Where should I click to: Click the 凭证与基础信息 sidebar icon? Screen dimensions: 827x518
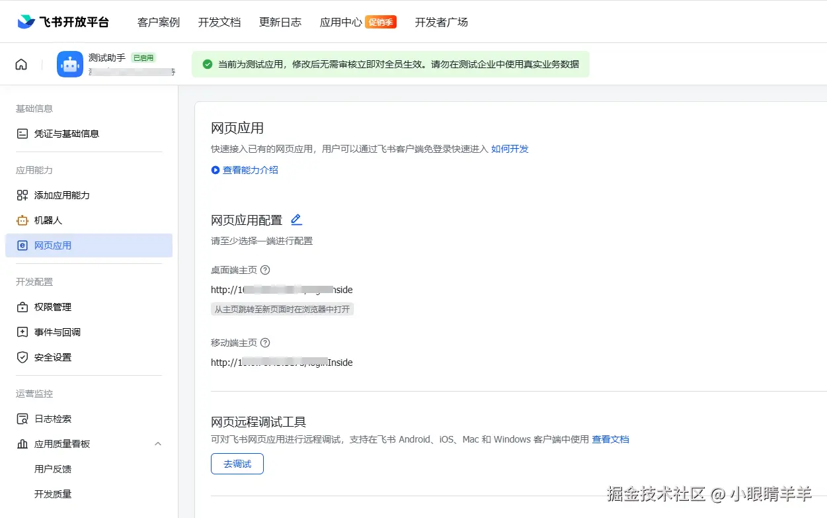tap(22, 134)
